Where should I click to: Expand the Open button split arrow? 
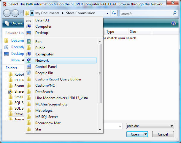coord(146,134)
